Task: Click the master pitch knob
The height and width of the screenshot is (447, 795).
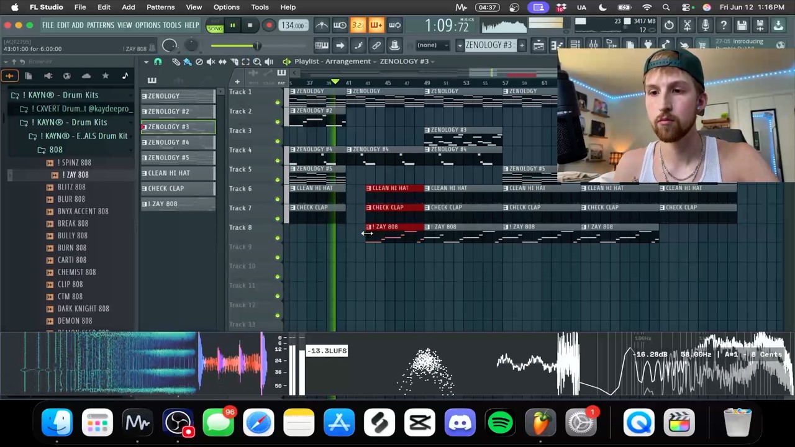Action: [191, 45]
